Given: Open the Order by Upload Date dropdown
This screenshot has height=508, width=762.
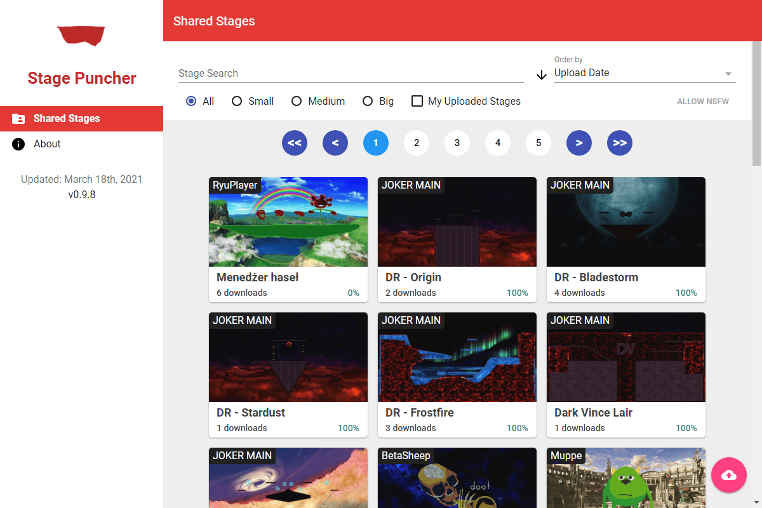Looking at the screenshot, I should click(x=644, y=73).
